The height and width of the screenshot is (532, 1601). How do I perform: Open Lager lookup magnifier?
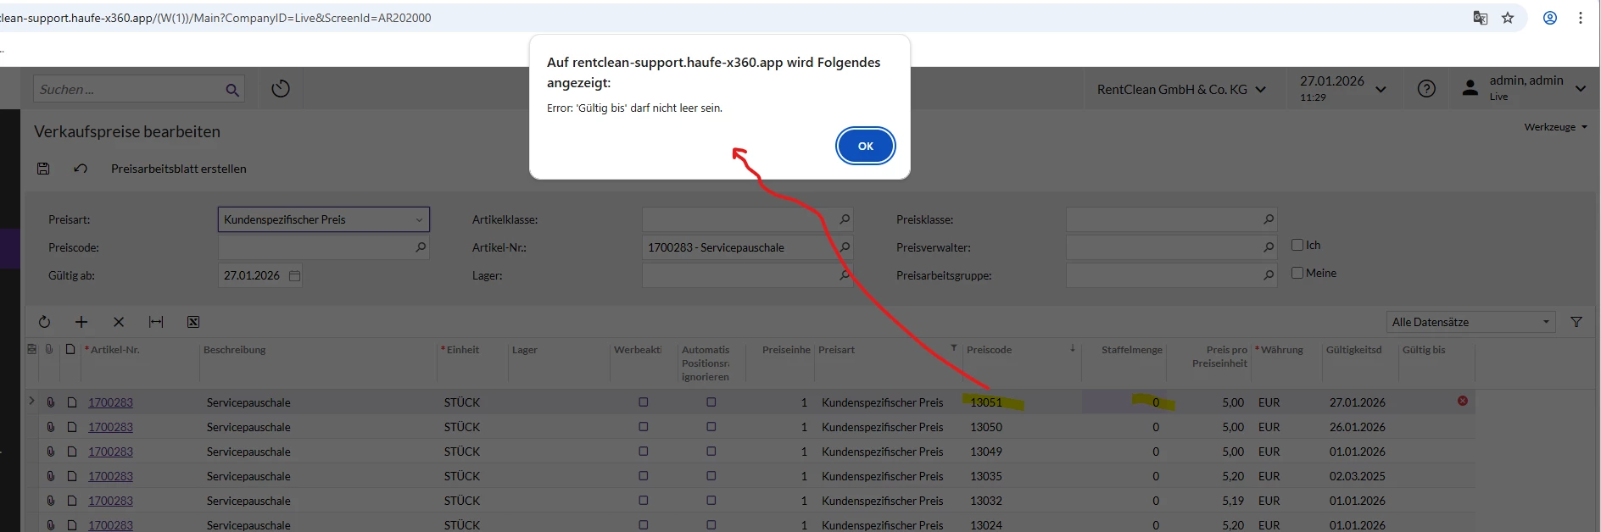point(845,275)
